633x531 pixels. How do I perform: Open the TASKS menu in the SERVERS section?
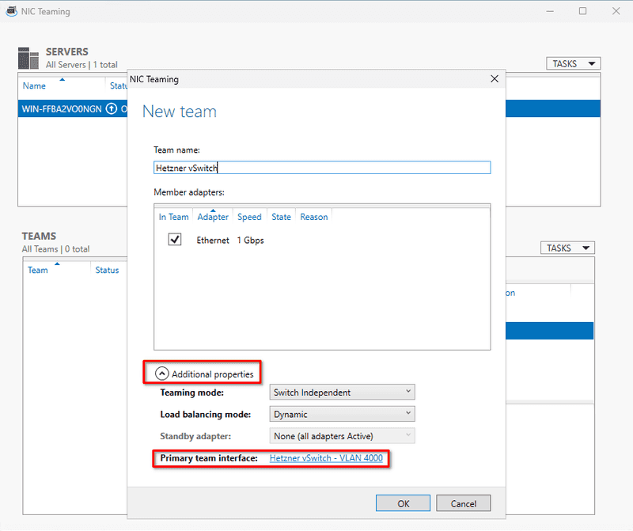pos(573,63)
